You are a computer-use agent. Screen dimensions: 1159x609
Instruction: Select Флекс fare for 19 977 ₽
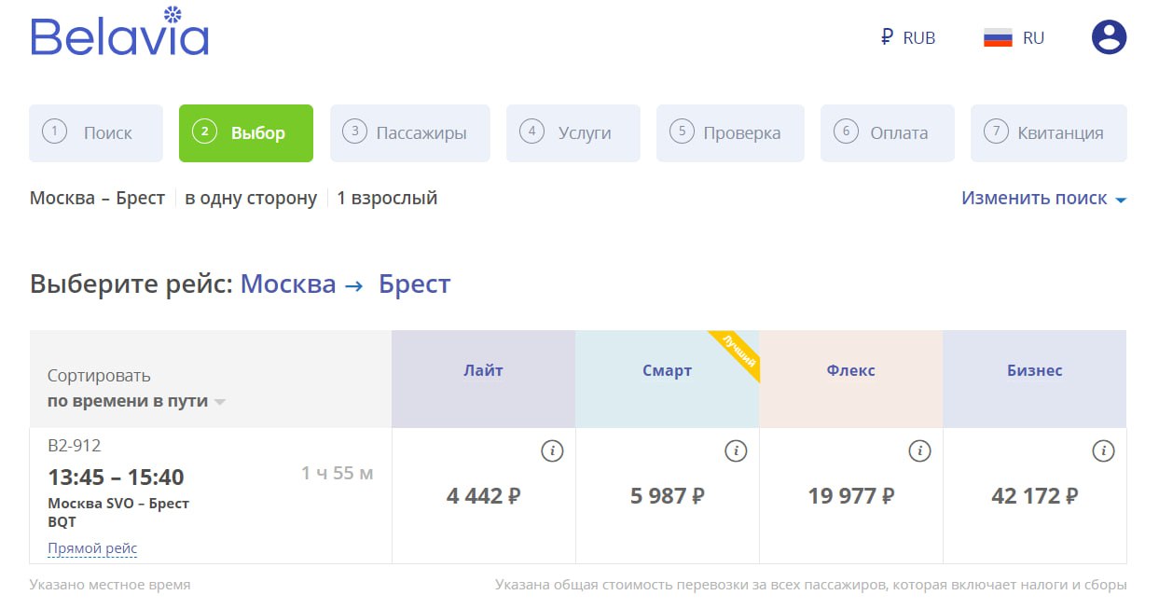[850, 496]
